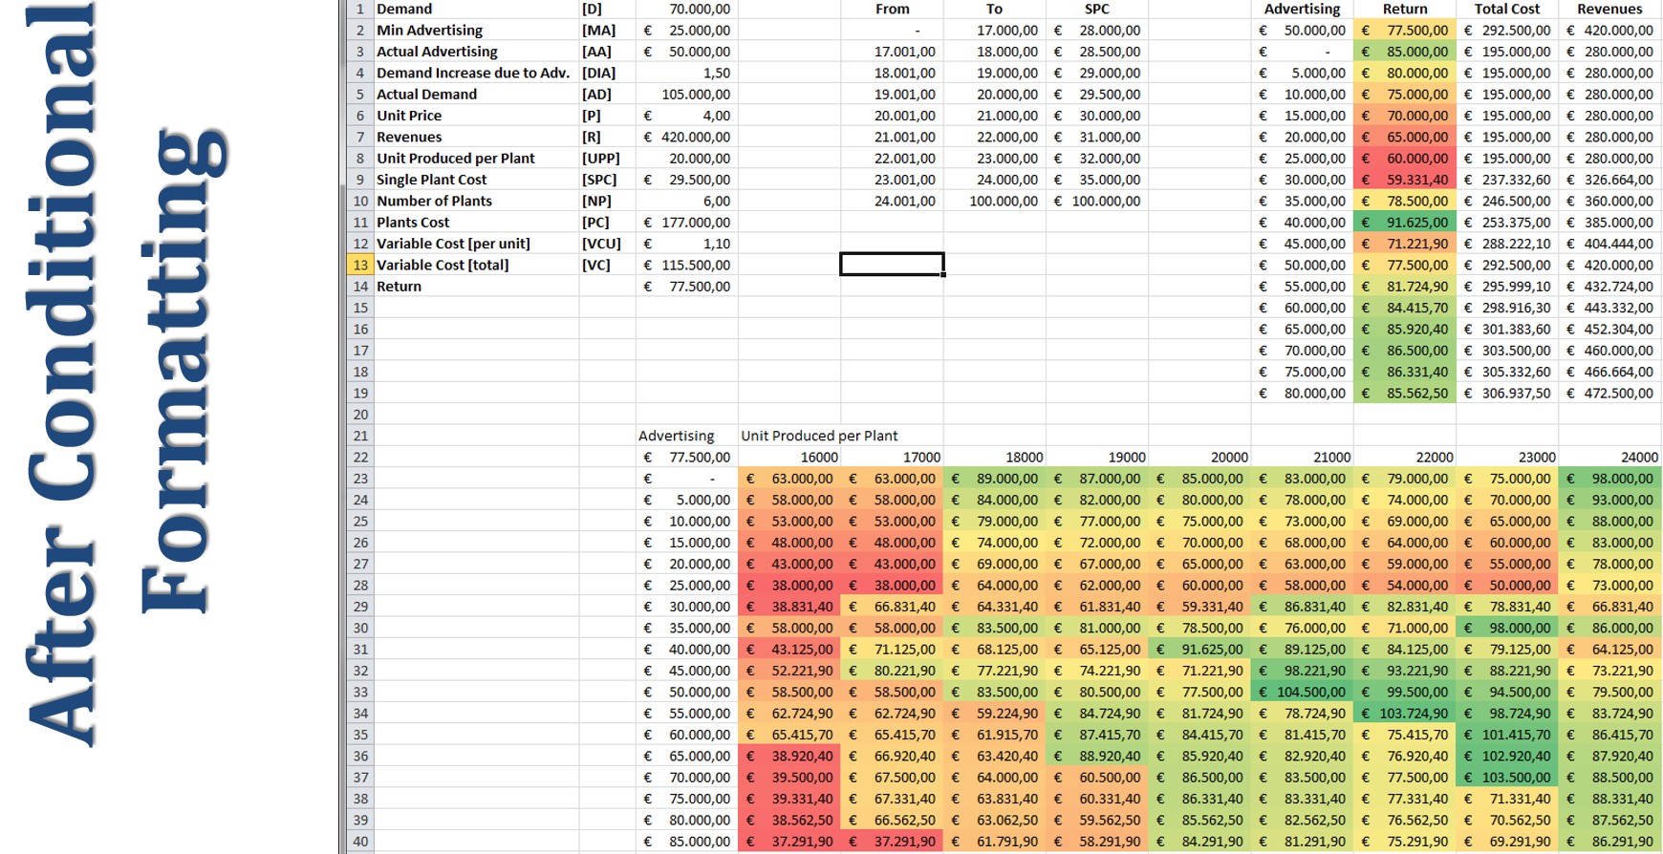Click the 'Min Advertising' cell

pyautogui.click(x=476, y=30)
